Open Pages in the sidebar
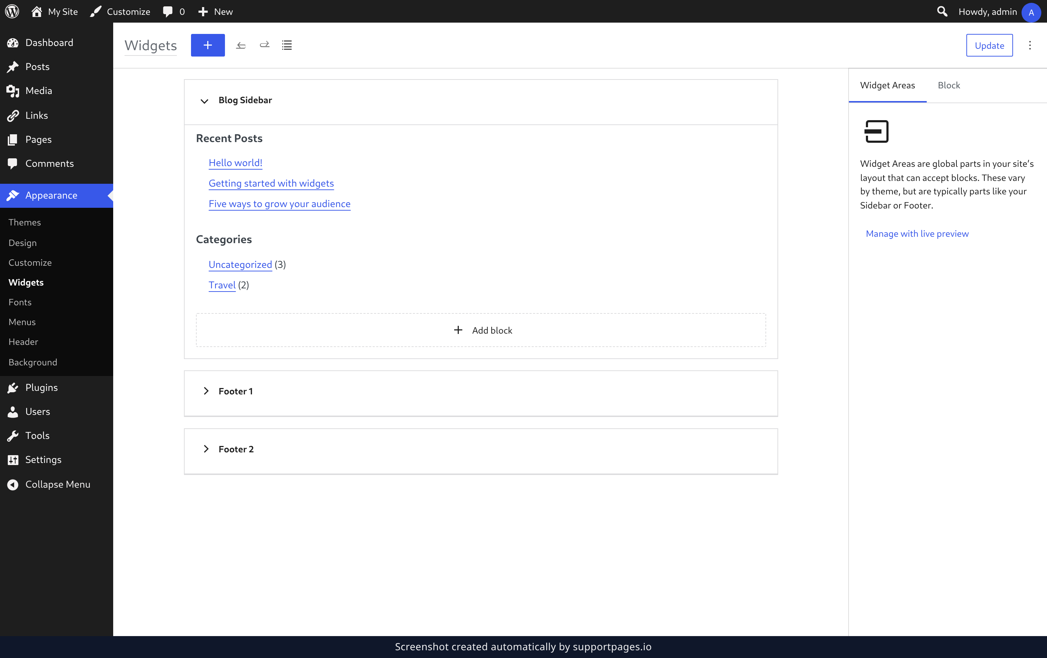Image resolution: width=1047 pixels, height=658 pixels. coord(57,140)
